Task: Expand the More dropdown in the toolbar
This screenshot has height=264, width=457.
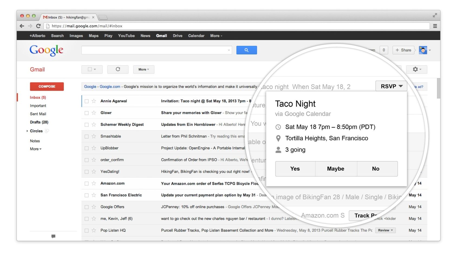Action: pos(144,69)
